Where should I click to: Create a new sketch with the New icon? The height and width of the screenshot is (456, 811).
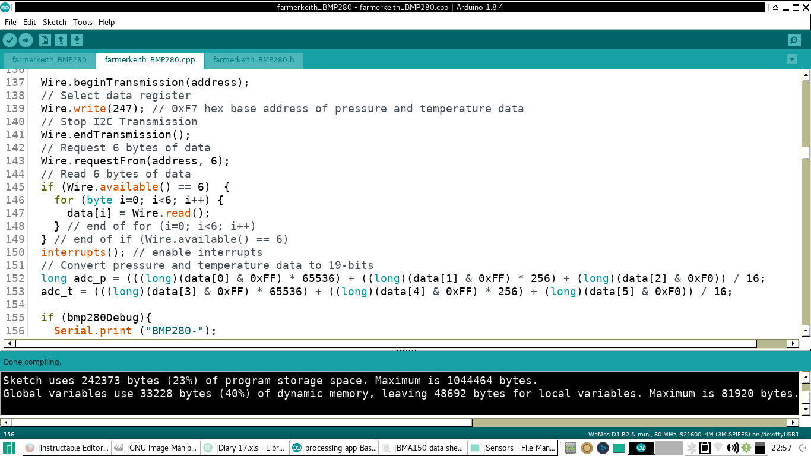[x=45, y=40]
